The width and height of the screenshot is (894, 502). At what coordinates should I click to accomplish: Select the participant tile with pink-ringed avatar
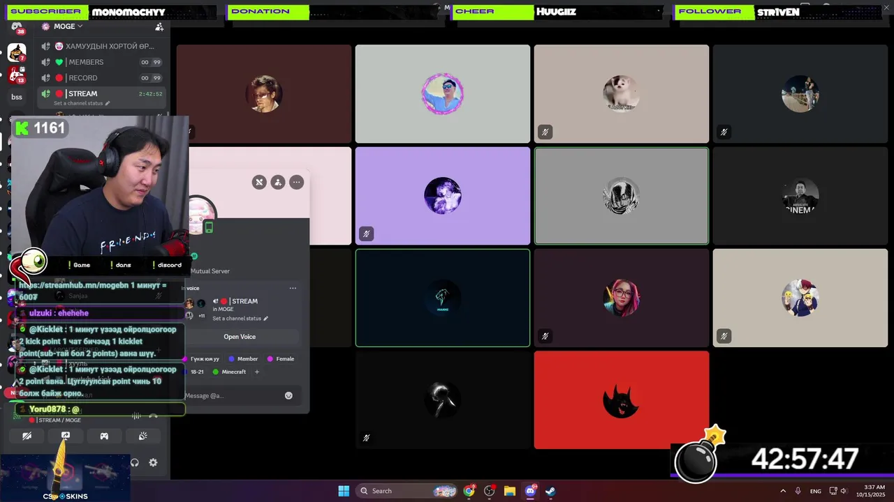(x=443, y=94)
